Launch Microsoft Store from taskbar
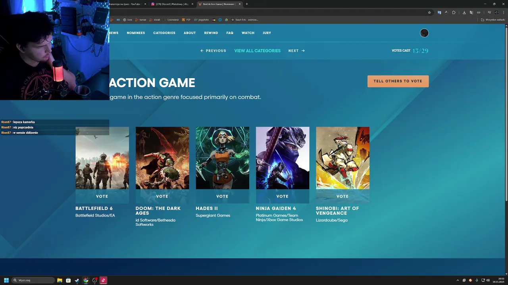The width and height of the screenshot is (508, 285). [68, 280]
